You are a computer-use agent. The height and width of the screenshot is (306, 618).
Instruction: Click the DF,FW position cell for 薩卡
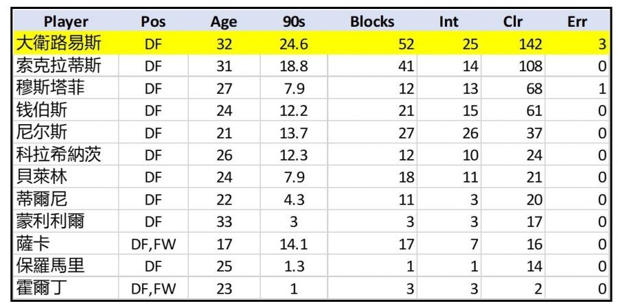153,244
